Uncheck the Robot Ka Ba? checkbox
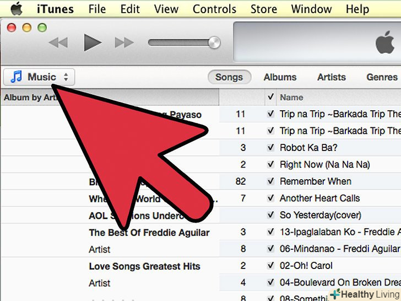Image resolution: width=401 pixels, height=301 pixels. click(270, 147)
